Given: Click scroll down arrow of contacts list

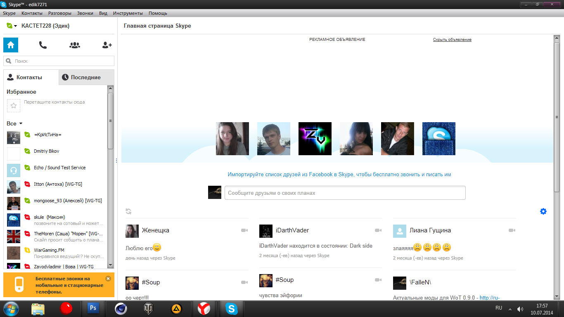Looking at the screenshot, I should pyautogui.click(x=110, y=265).
